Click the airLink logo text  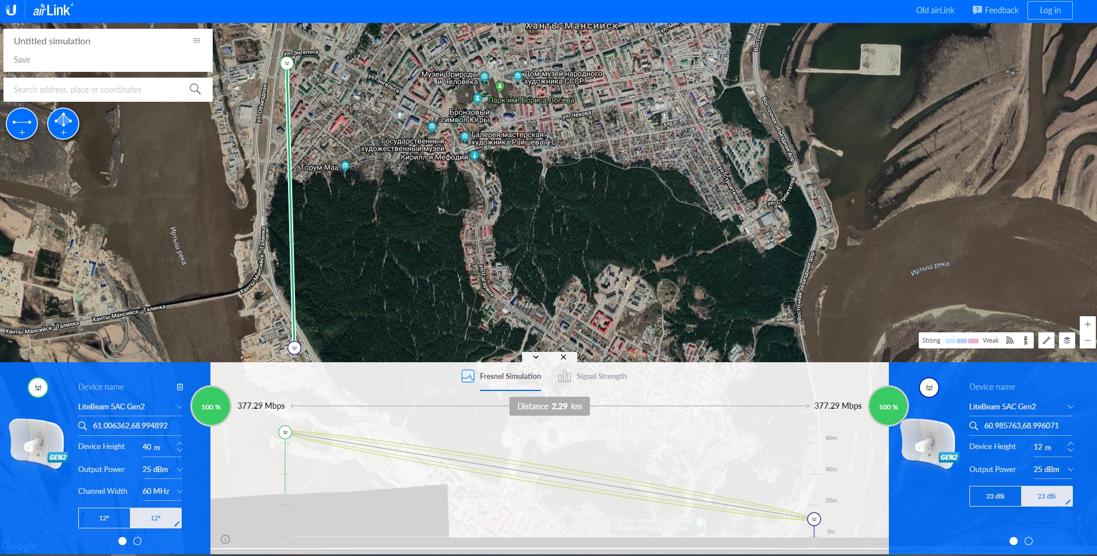[52, 10]
